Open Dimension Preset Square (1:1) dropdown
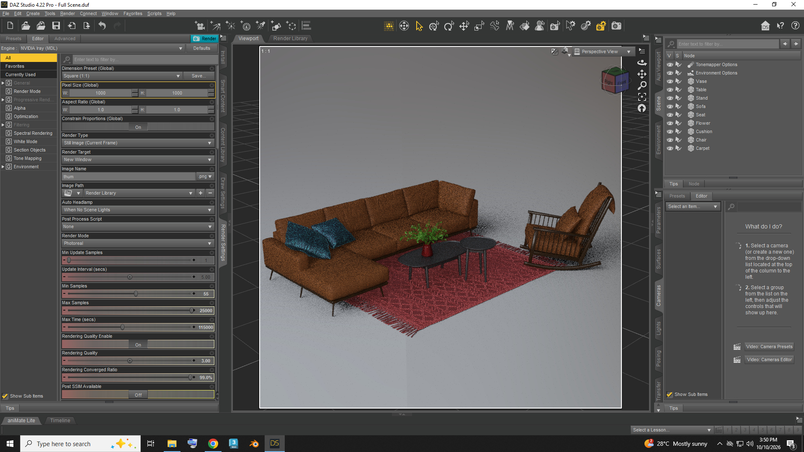Screen dimensions: 804x452 point(122,76)
